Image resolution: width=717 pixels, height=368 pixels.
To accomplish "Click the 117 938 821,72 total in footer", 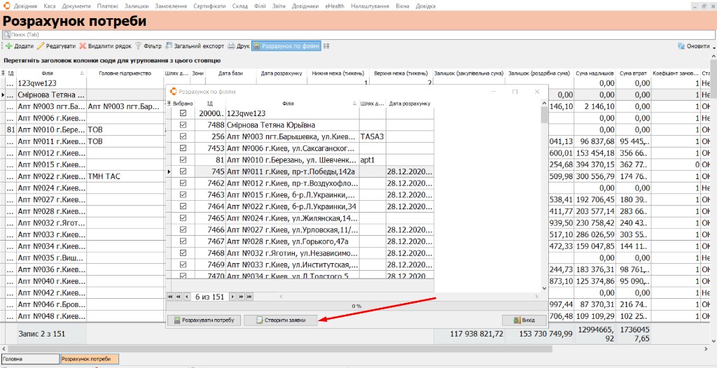I will pyautogui.click(x=475, y=334).
